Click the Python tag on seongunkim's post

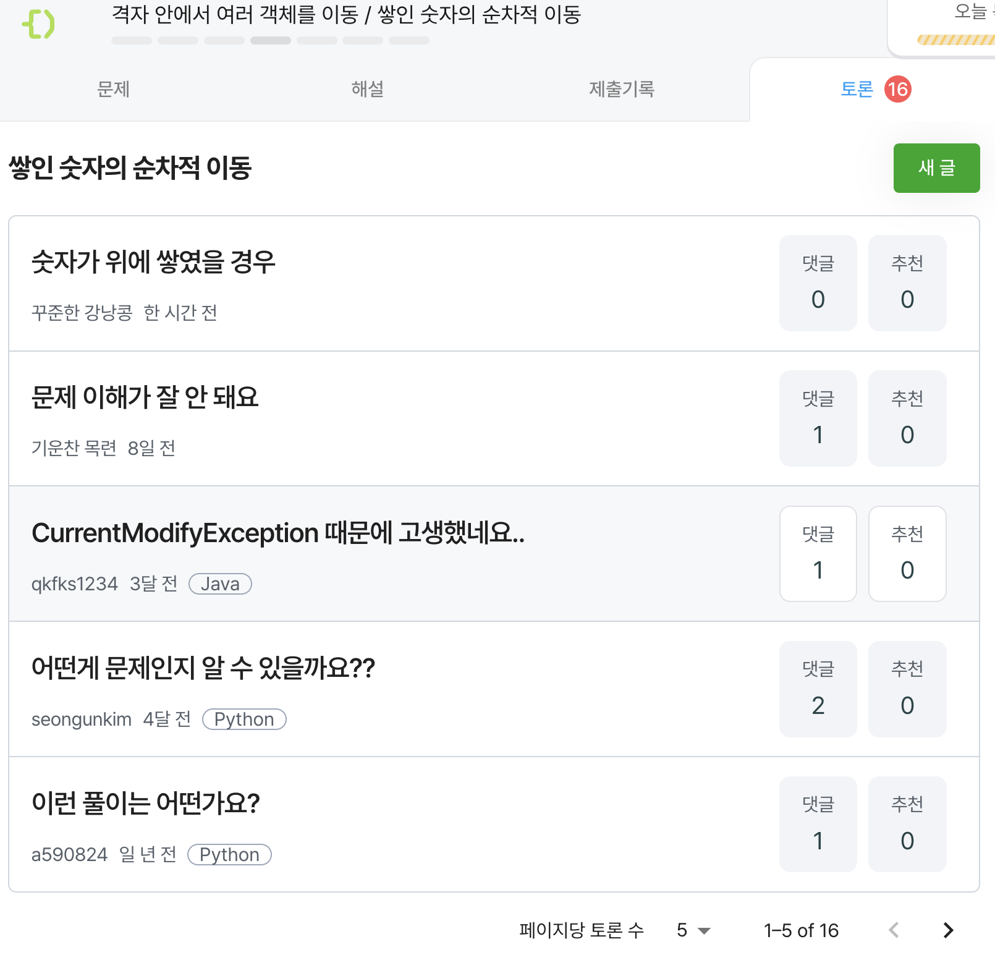click(x=244, y=720)
